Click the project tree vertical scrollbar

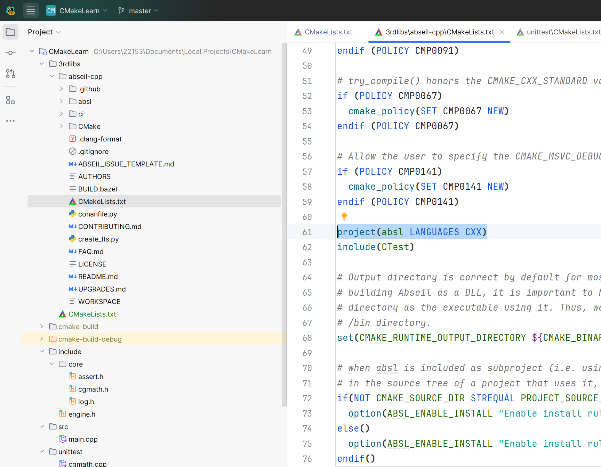coord(284,224)
